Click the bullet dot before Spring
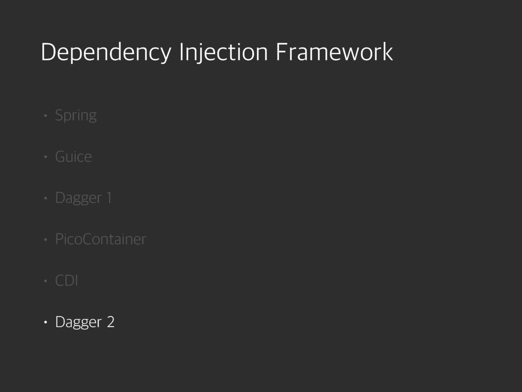 [x=45, y=116]
